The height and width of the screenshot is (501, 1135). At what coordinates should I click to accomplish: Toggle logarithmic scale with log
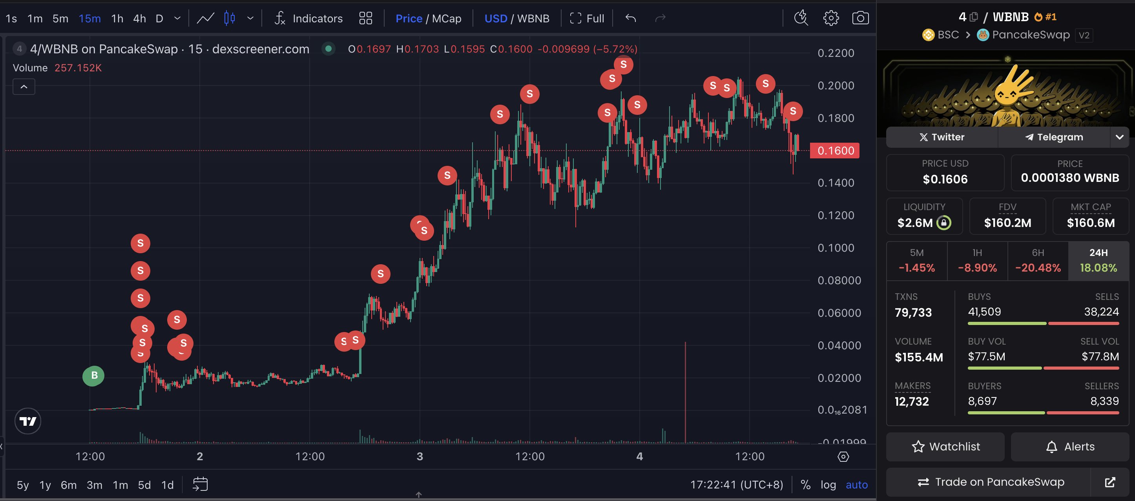click(x=828, y=485)
